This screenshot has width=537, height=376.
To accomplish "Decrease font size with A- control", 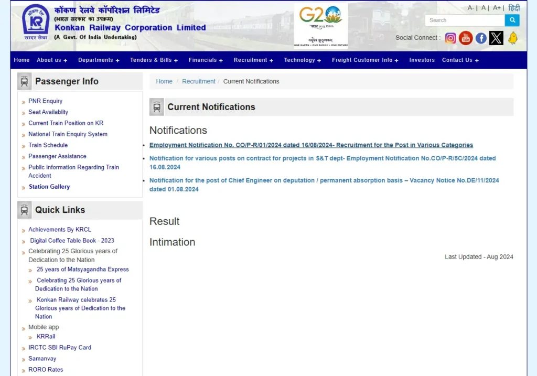I will click(x=471, y=8).
